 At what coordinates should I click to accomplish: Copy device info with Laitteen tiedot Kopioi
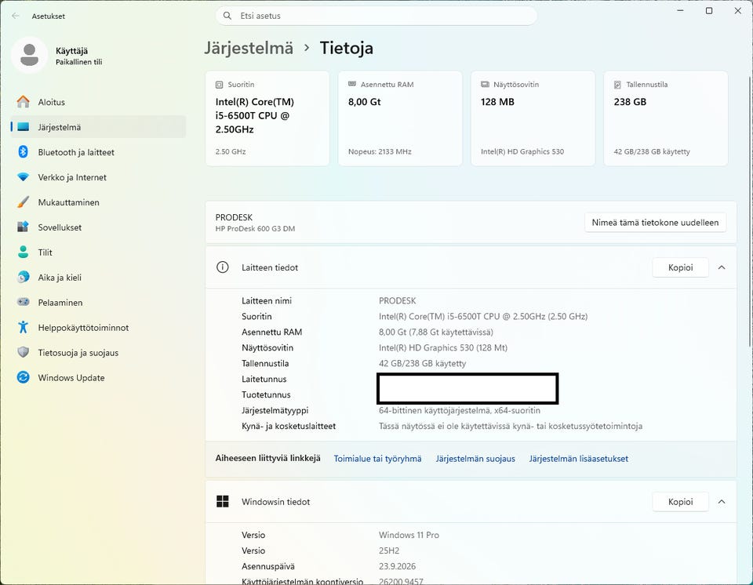(681, 267)
